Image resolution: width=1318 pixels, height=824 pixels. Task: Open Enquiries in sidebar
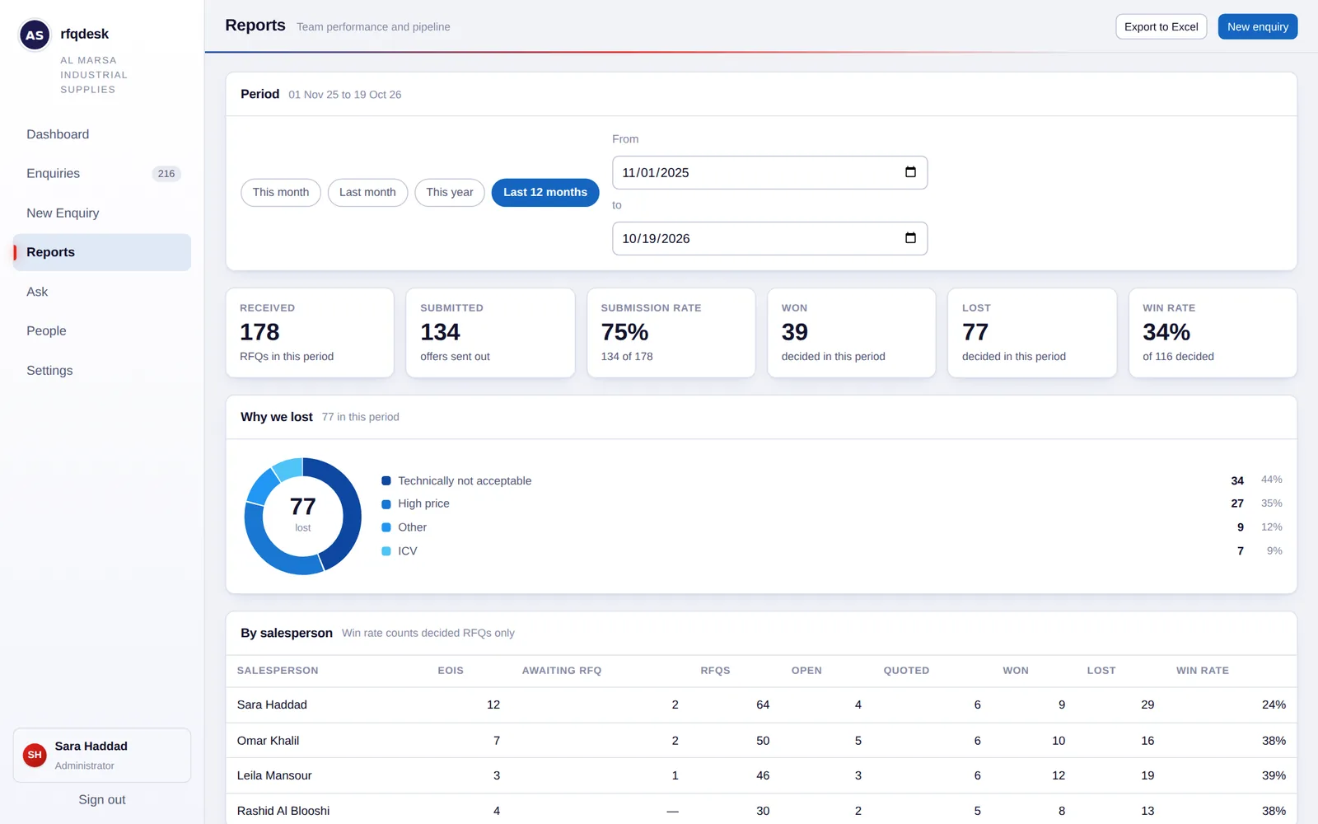click(x=102, y=174)
